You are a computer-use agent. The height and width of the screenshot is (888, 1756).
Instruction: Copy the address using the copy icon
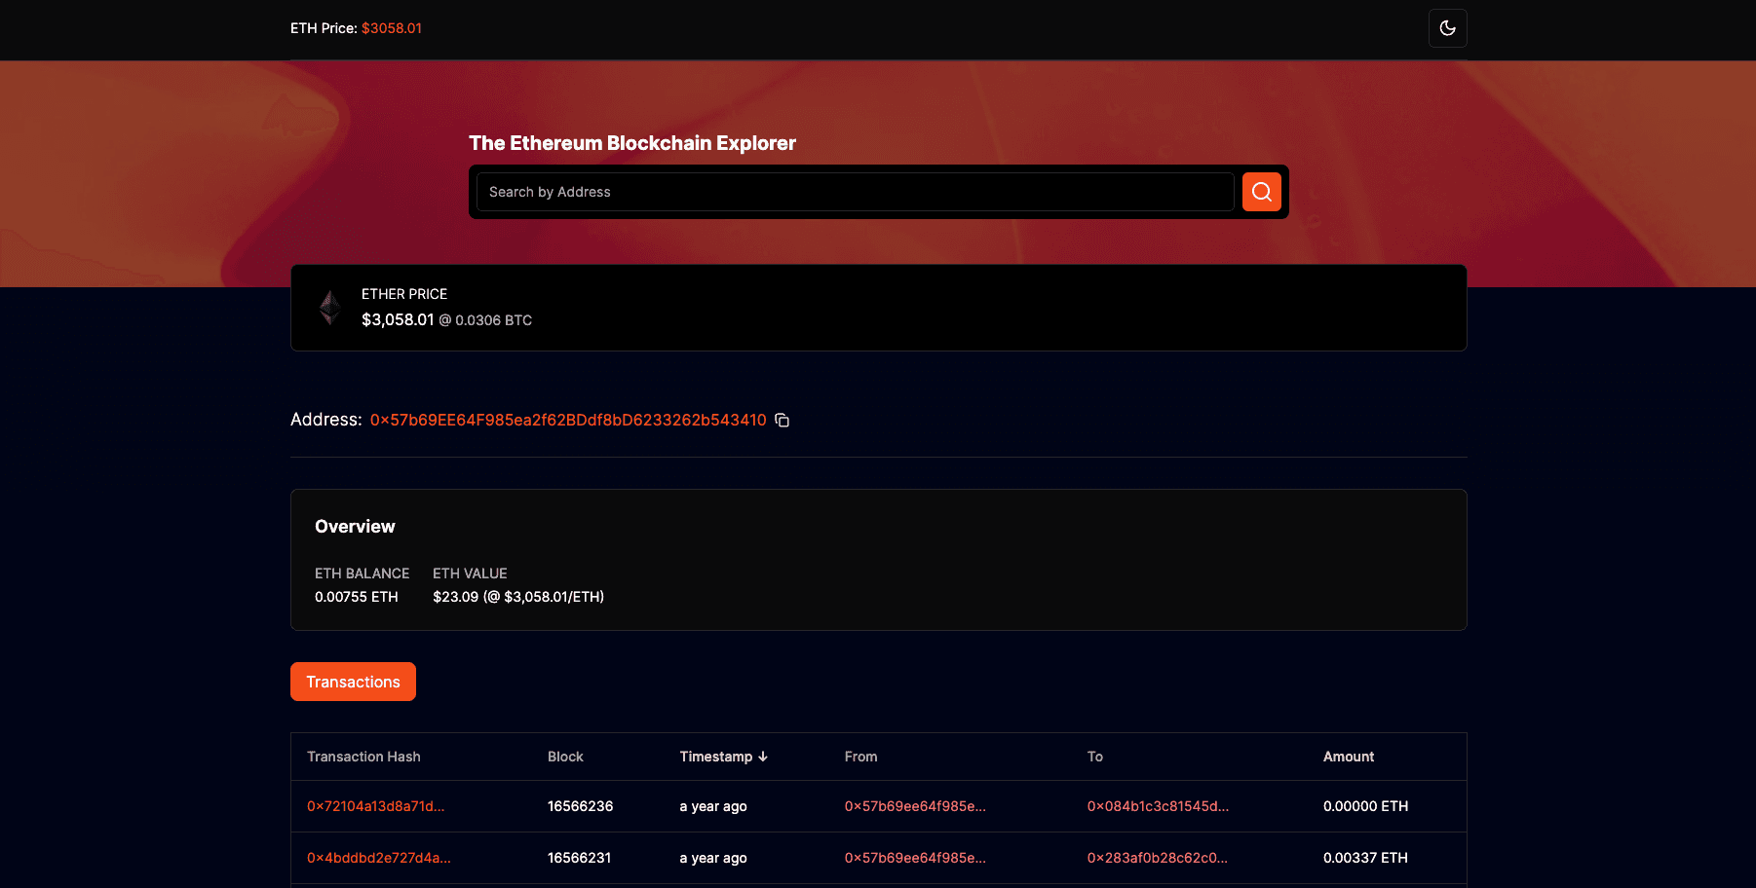pyautogui.click(x=782, y=420)
